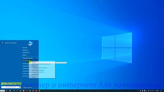The width and height of the screenshot is (164, 92).
Task: Open Свойства from the context menu
Action: point(34,77)
